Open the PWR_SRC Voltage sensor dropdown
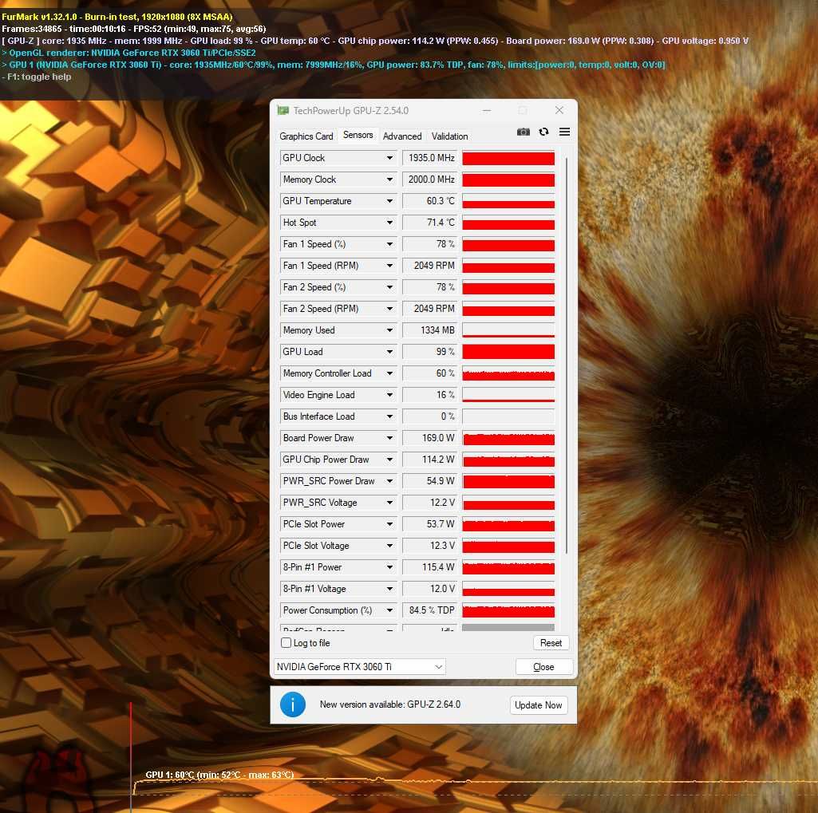 click(x=389, y=503)
